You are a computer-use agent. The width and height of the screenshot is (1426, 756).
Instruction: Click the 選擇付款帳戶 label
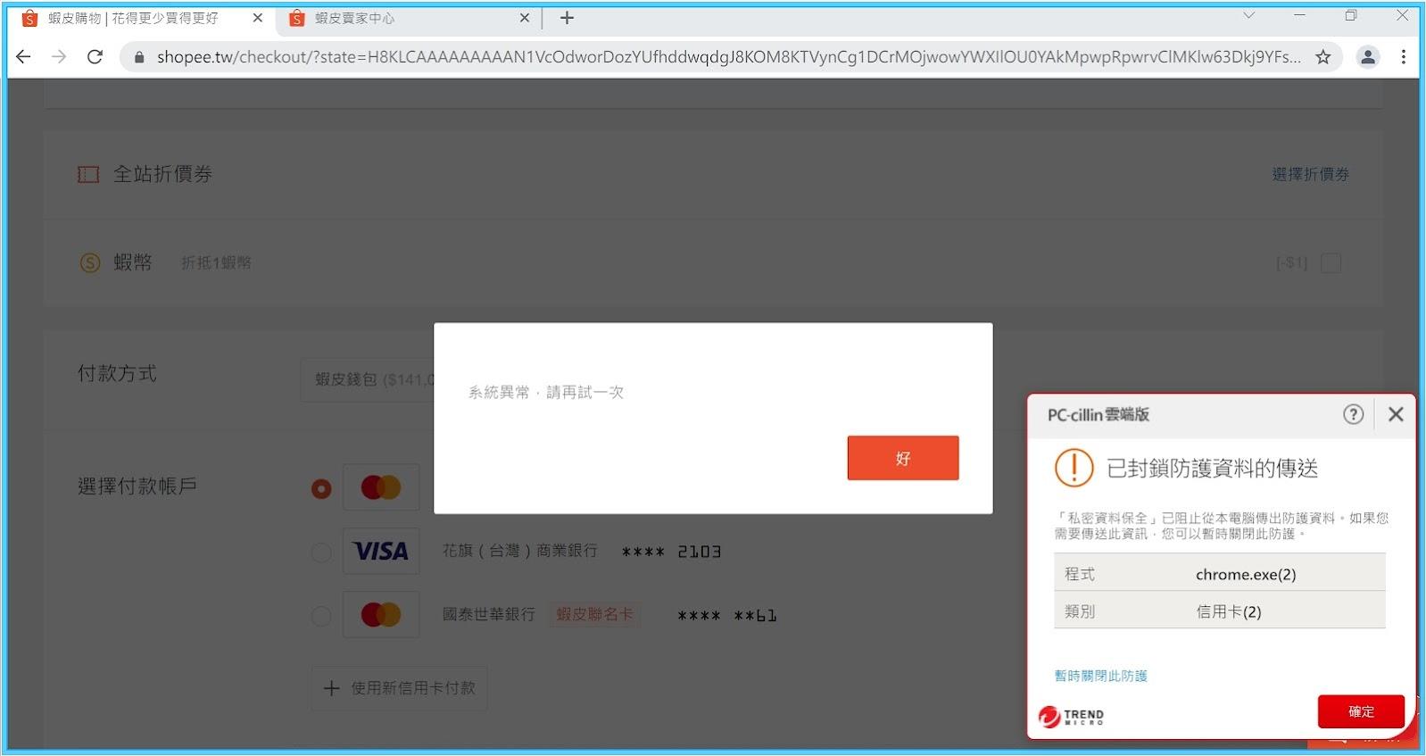tap(137, 486)
